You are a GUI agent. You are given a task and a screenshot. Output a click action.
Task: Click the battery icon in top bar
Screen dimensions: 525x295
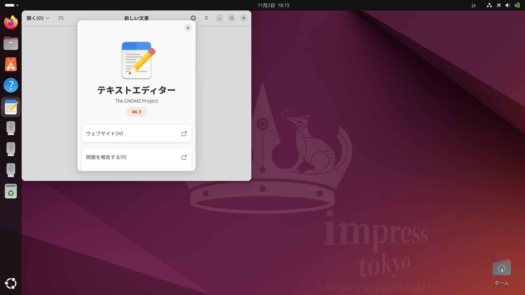pyautogui.click(x=517, y=5)
